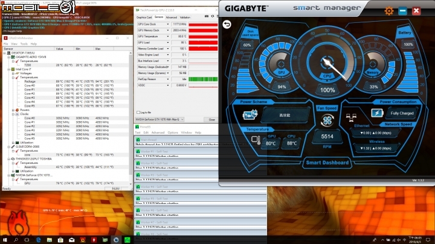Open the GPU selection dropdown in GPU-Z
Screen dimensions: 435x244
click(x=159, y=119)
